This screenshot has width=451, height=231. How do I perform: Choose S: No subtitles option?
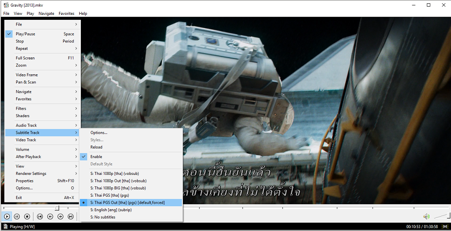click(x=131, y=217)
